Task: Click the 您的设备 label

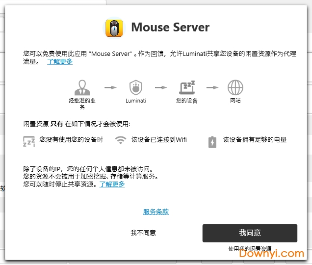Action: point(186,101)
